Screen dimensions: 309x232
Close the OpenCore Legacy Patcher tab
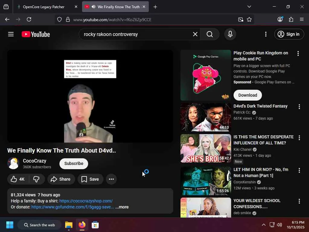tap(76, 7)
